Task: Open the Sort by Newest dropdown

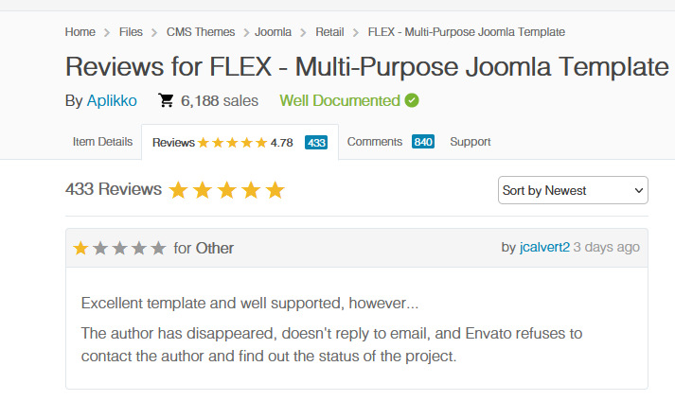Action: pos(572,190)
